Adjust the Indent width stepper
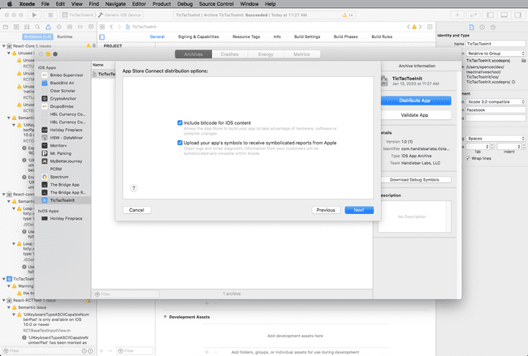The width and height of the screenshot is (528, 356). point(524,147)
